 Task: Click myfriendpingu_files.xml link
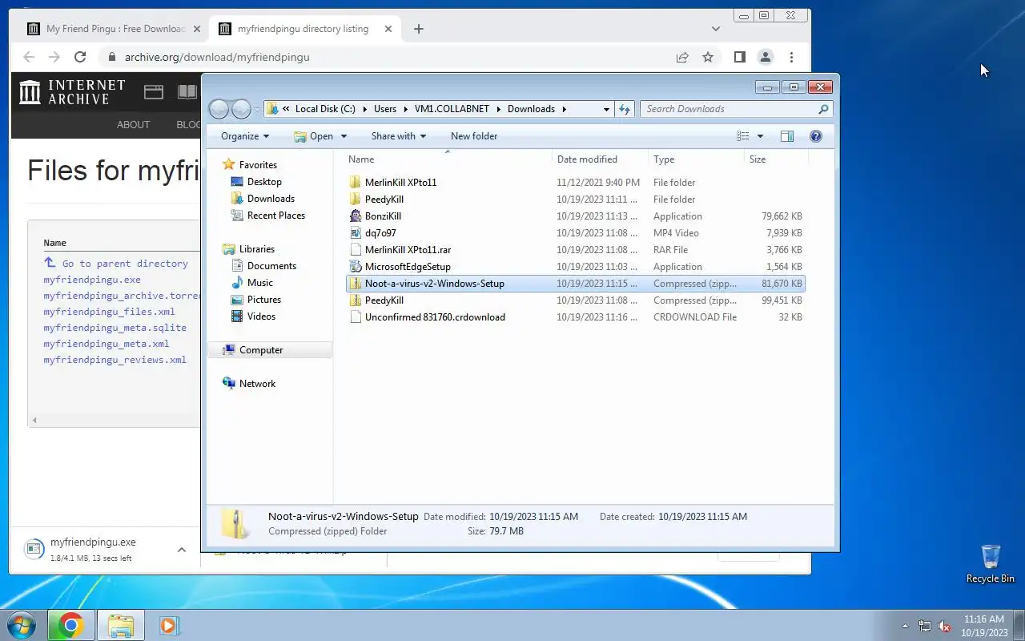109,312
